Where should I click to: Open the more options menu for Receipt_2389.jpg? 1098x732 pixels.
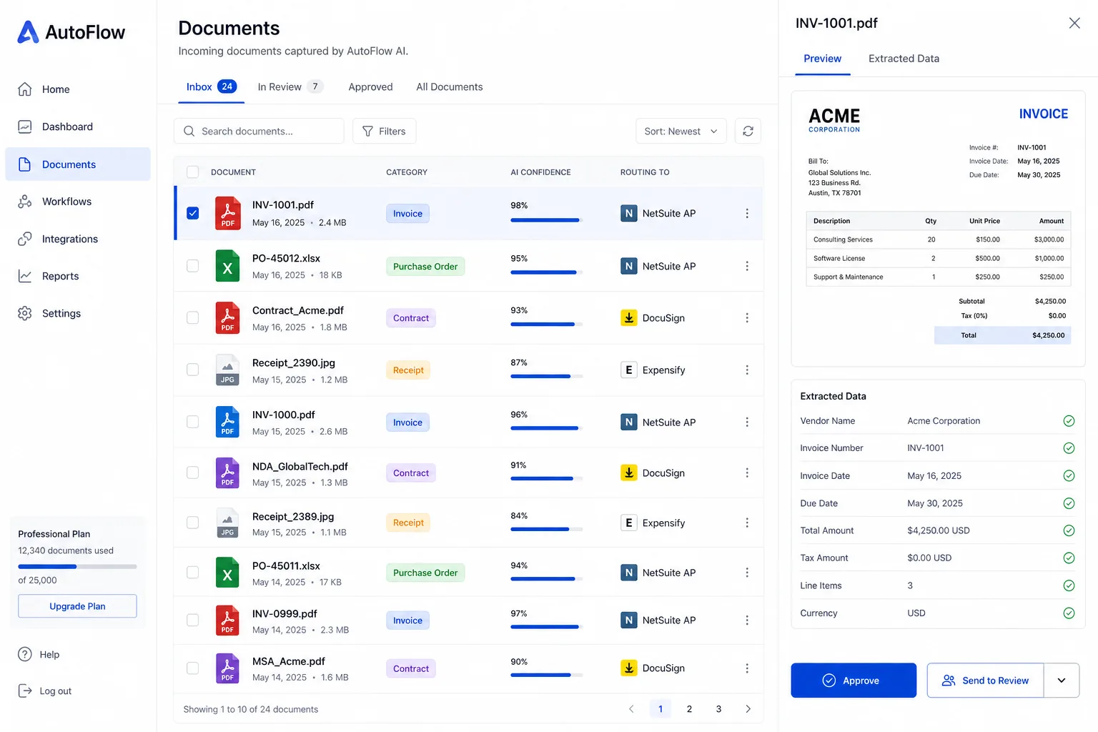(x=747, y=523)
